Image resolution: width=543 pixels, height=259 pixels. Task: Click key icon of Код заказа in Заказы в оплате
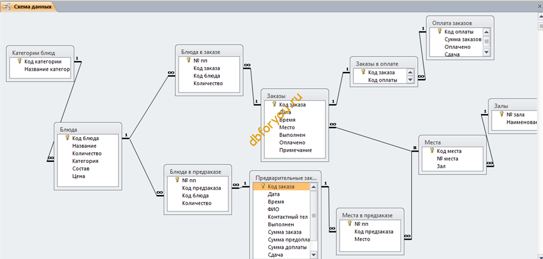[x=363, y=72]
